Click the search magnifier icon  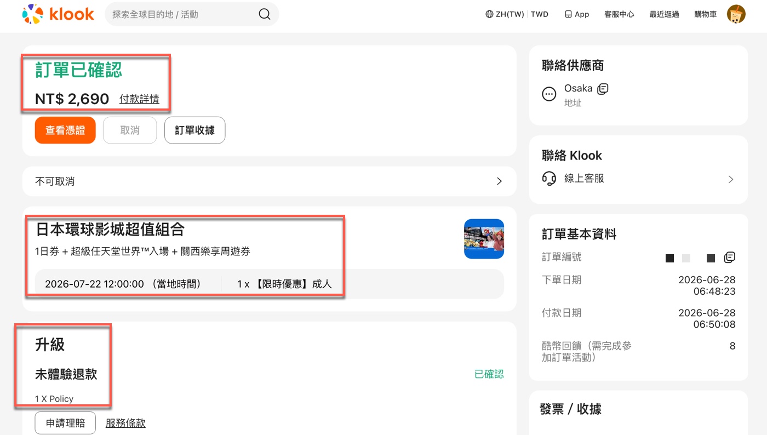[265, 14]
